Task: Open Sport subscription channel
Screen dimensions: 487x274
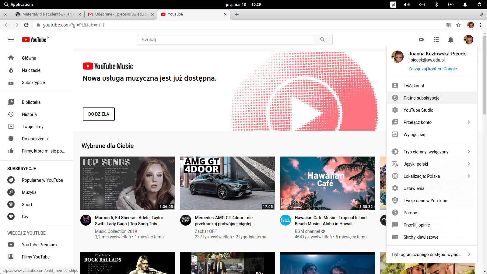Action: [x=37, y=205]
